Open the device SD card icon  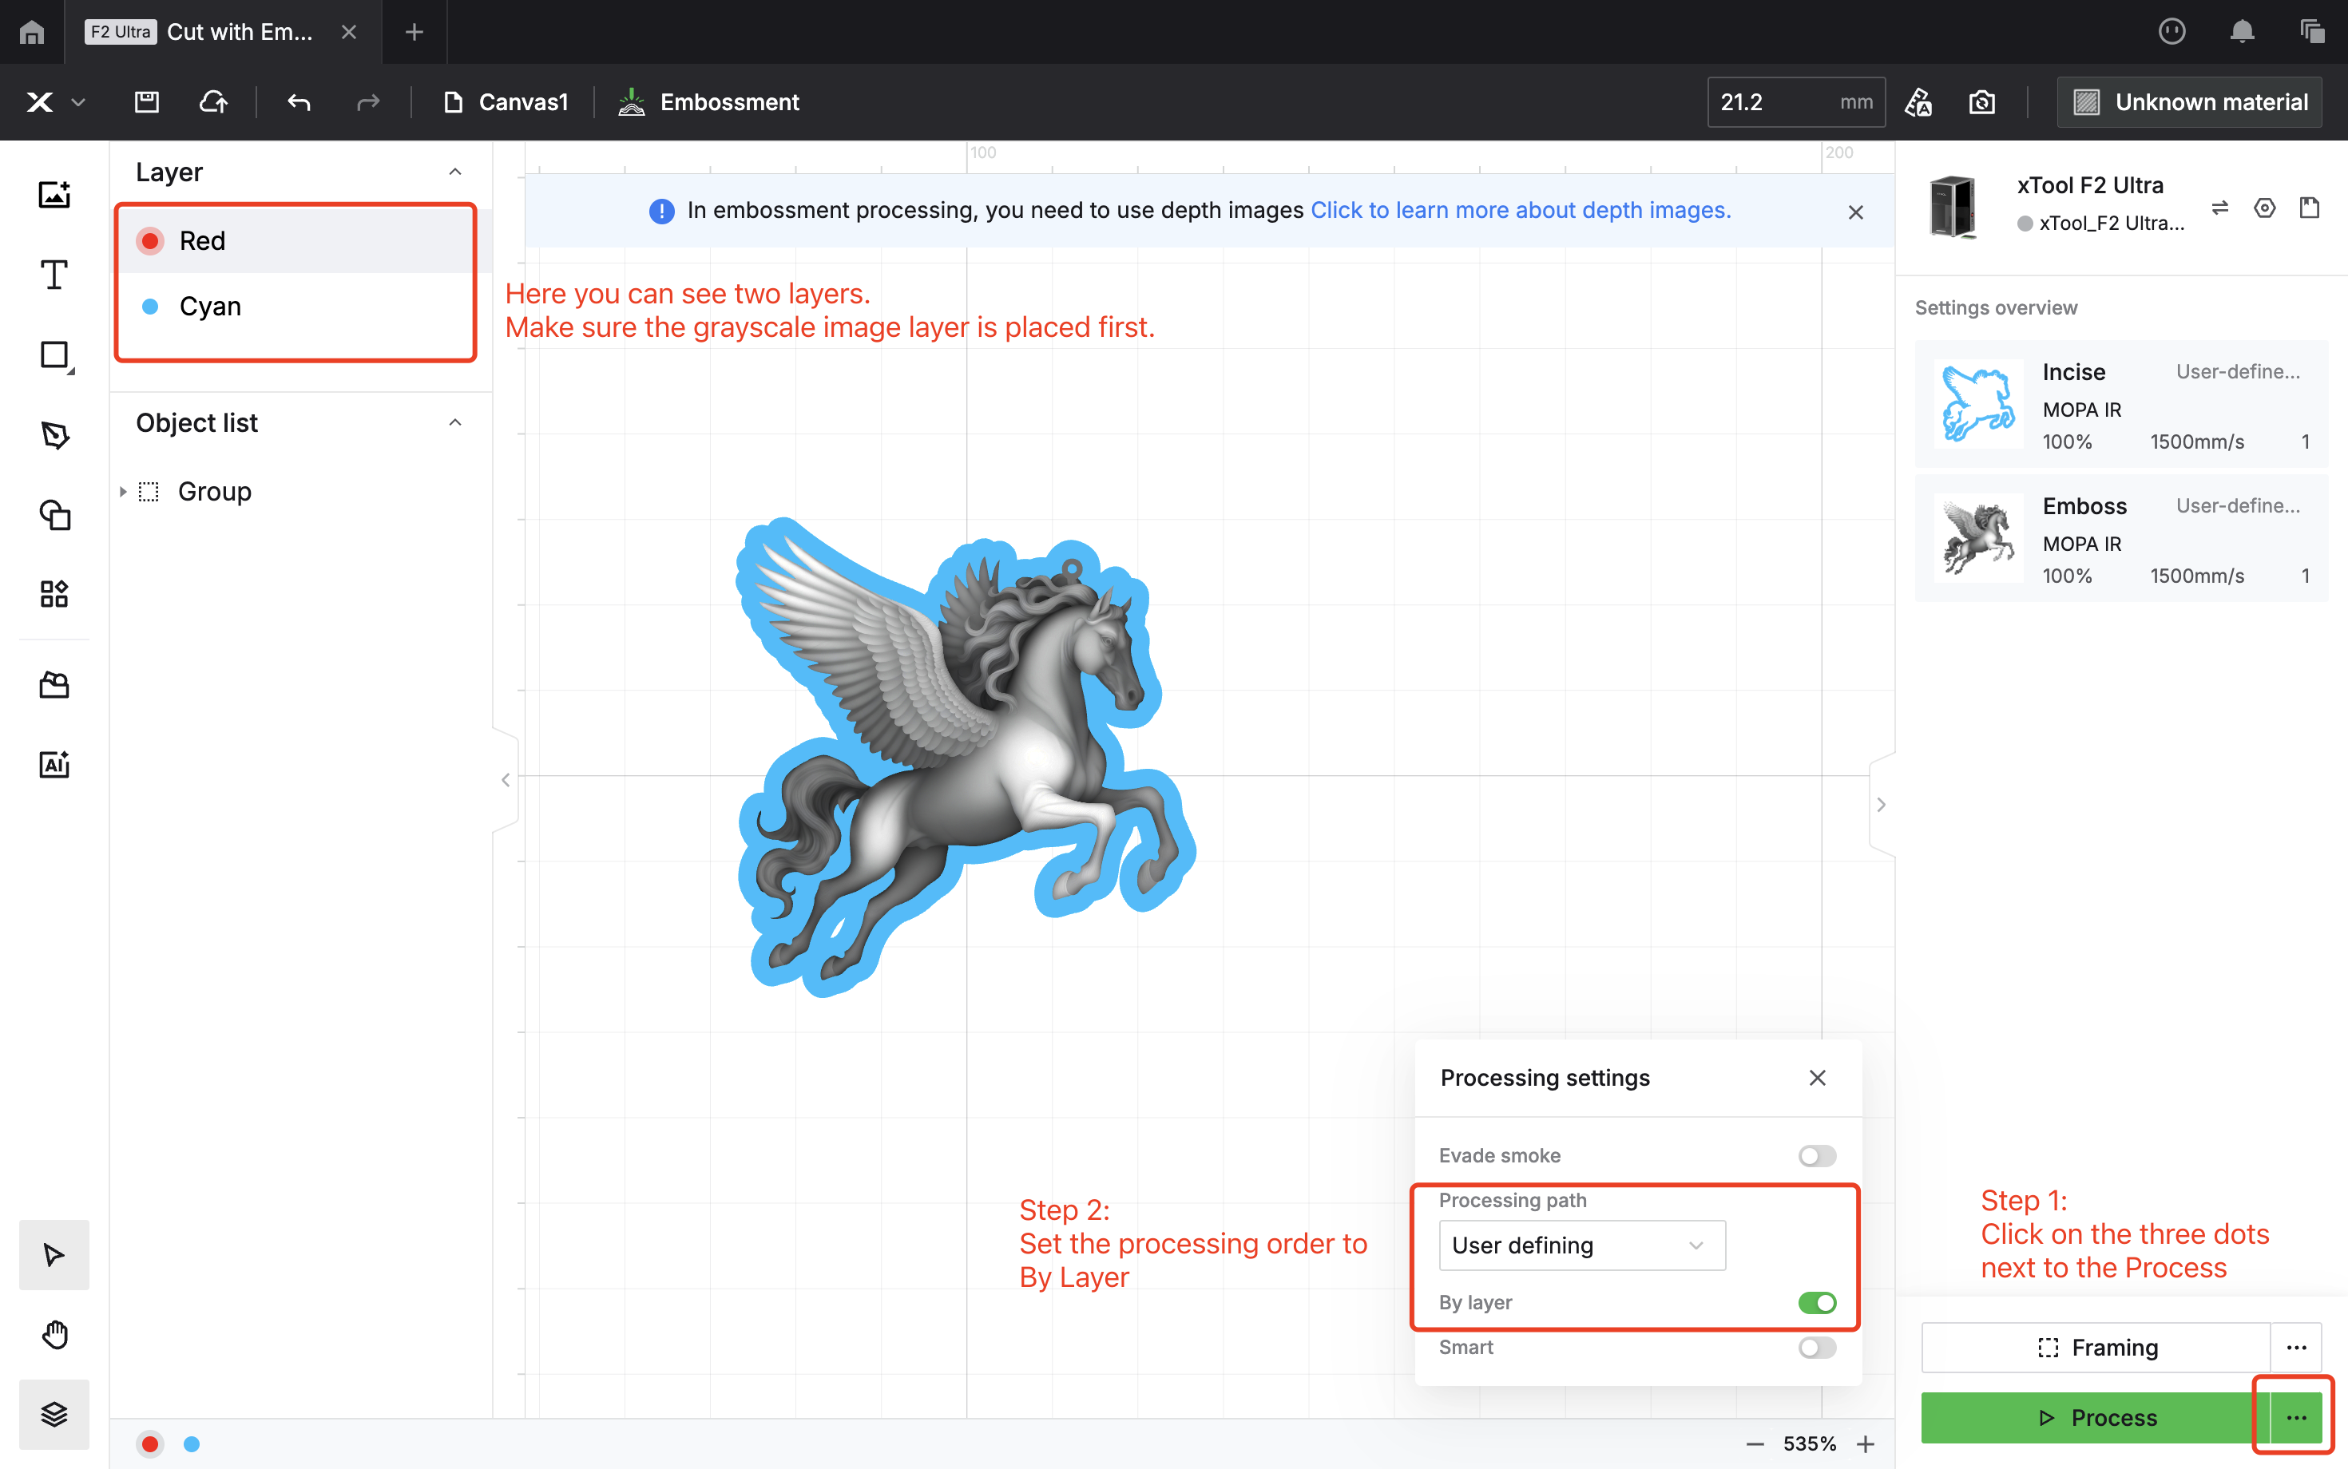2310,208
